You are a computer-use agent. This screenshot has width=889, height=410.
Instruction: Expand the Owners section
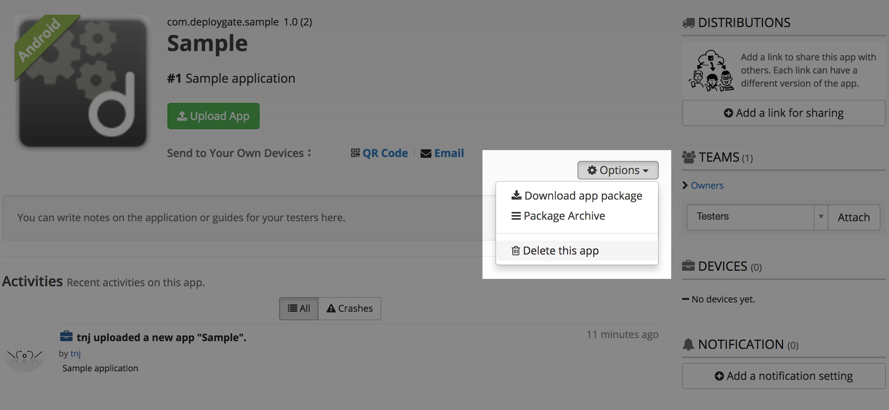[x=707, y=185]
